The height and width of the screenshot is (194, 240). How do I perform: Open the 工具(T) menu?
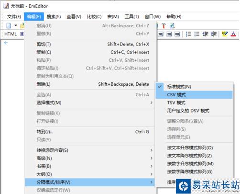click(131, 17)
